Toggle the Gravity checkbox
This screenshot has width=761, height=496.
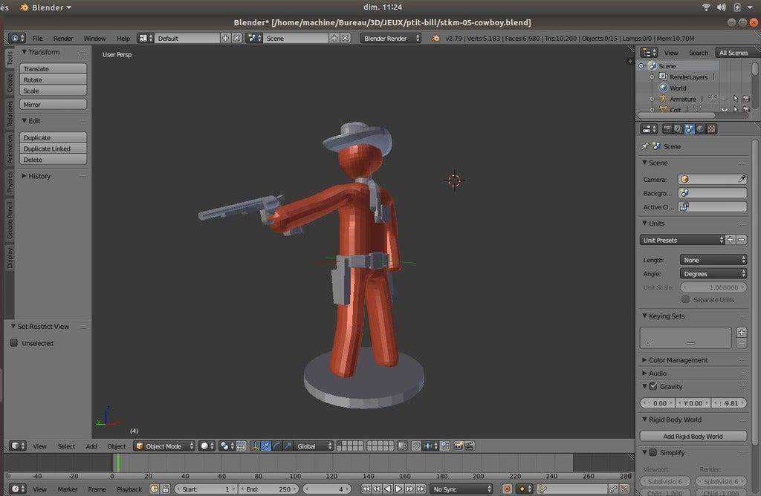tap(653, 386)
